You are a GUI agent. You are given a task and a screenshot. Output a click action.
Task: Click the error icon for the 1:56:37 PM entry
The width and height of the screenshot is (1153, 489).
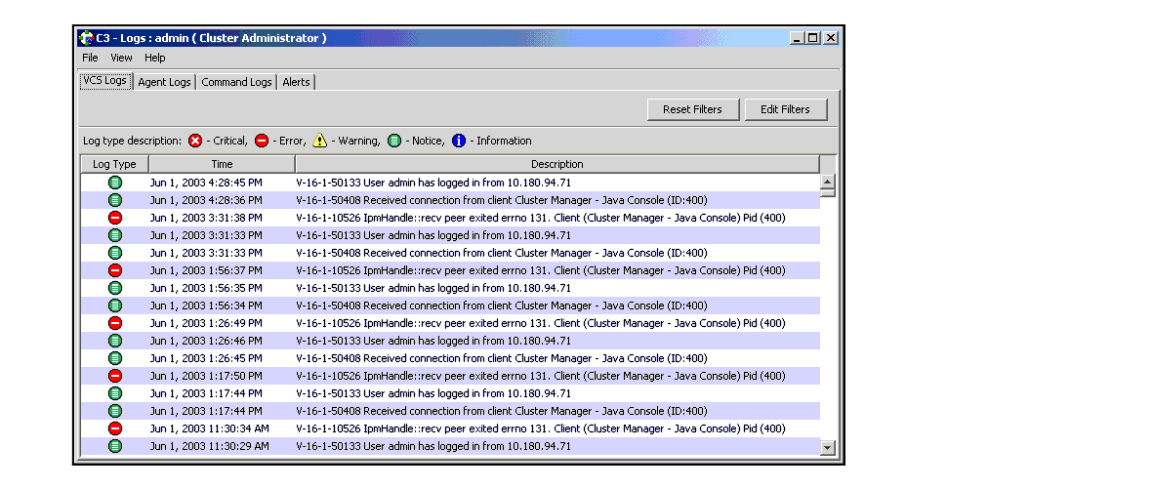pos(114,270)
